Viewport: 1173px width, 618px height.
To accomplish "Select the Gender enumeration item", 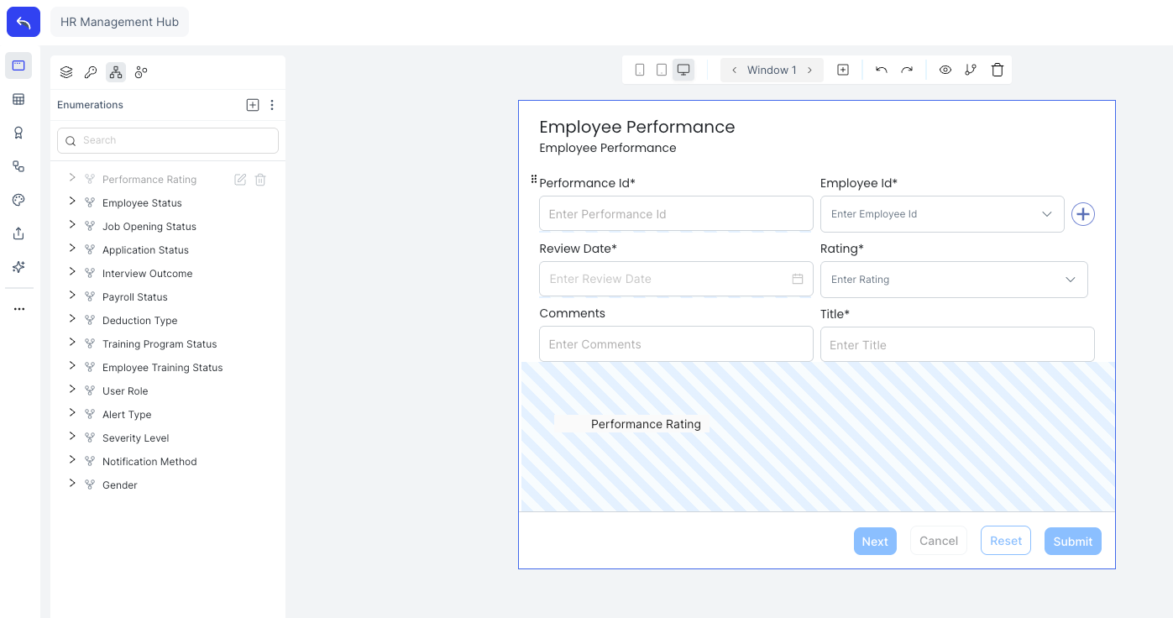I will (120, 485).
